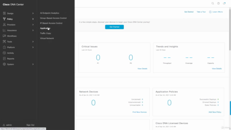The width and height of the screenshot is (231, 130).
Task: Open Traffic Copy policy page
Action: 45,33
